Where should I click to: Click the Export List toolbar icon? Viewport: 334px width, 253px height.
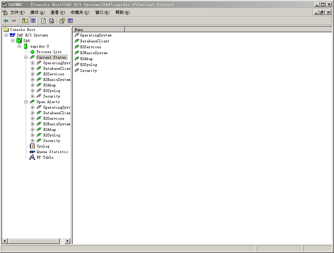pyautogui.click(x=52, y=21)
